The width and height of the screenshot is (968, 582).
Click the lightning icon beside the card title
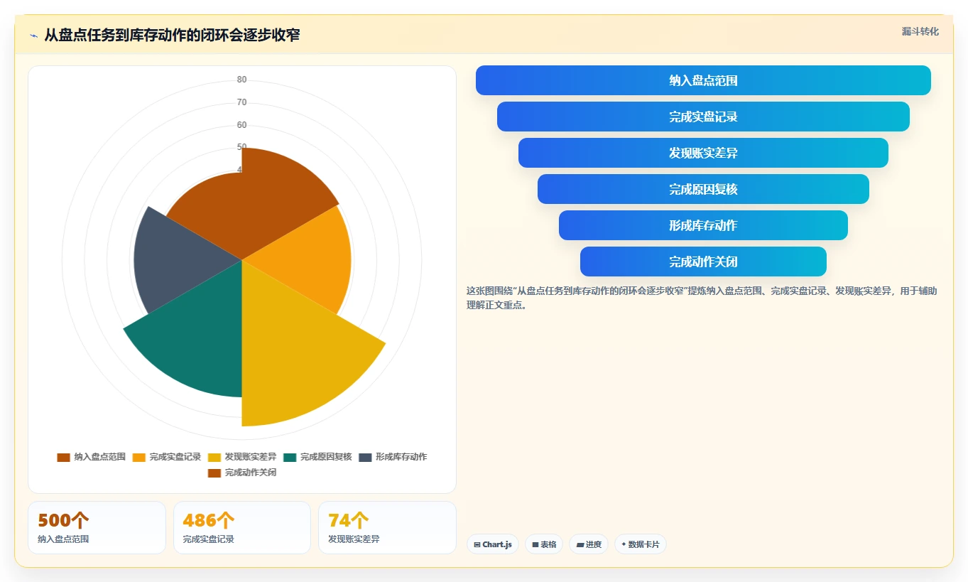point(33,36)
